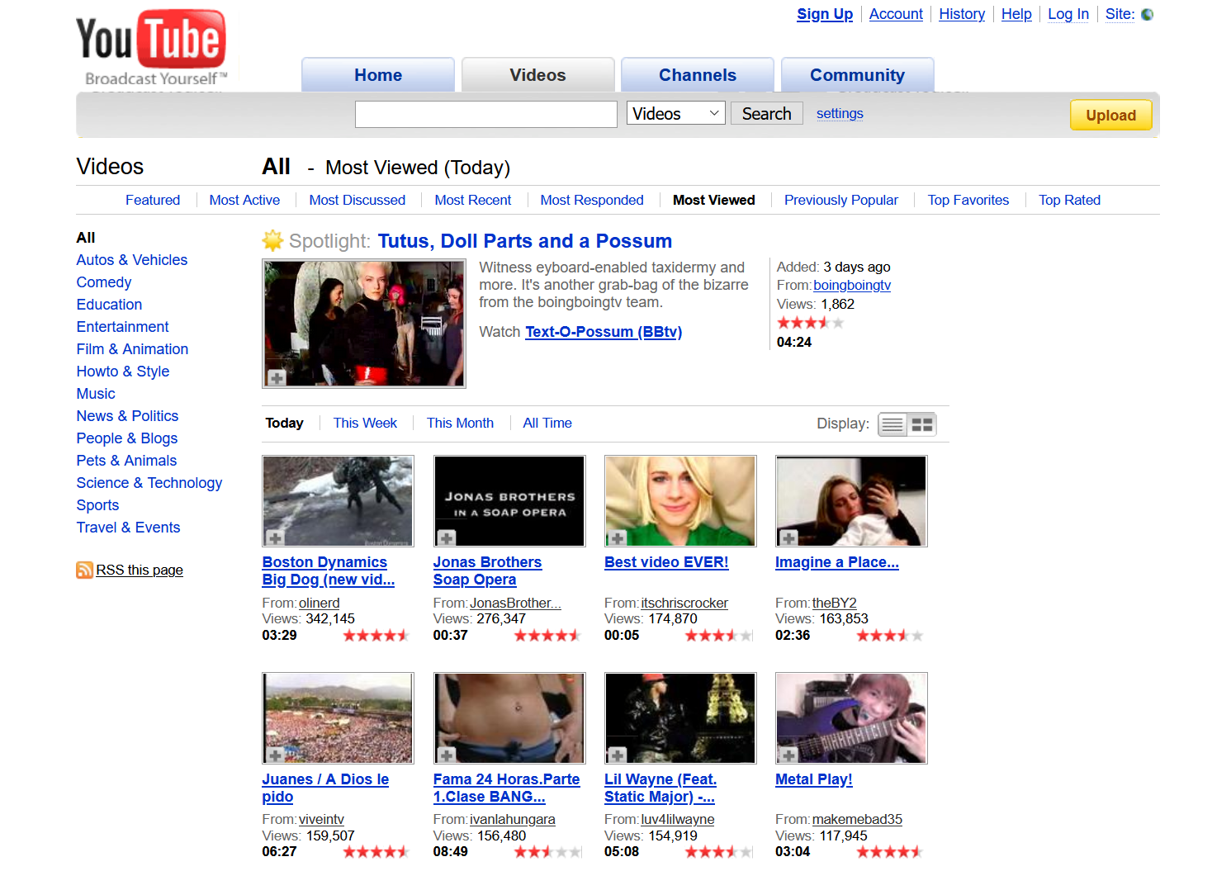Open Text-O-Possum (BBtv) link
This screenshot has height=871, width=1231.
click(604, 332)
